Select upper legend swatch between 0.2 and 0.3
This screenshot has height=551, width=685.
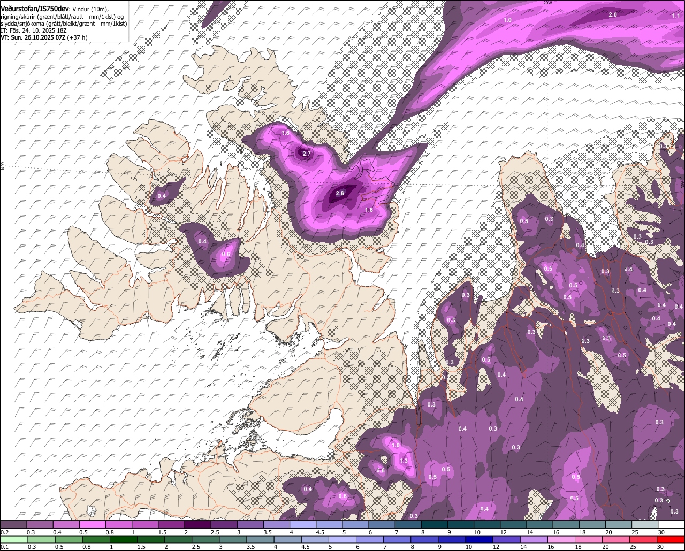[13, 524]
